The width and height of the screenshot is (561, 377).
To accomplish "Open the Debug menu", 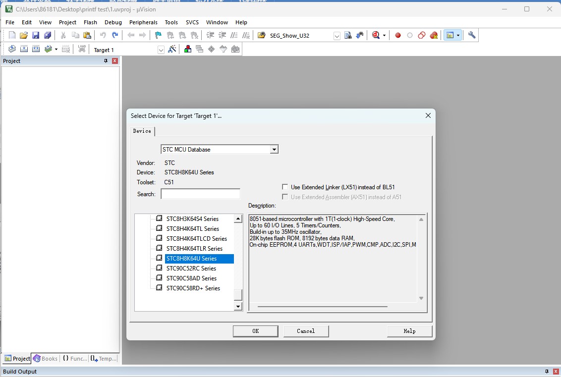I will 113,22.
